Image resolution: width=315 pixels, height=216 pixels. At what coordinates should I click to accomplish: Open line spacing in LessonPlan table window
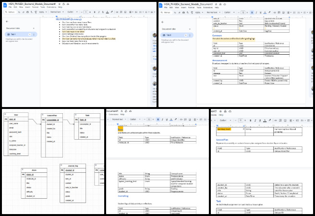tap(297, 120)
